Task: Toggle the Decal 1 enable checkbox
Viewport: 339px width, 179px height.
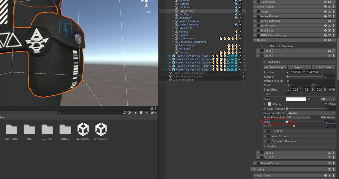Action: coord(262,56)
